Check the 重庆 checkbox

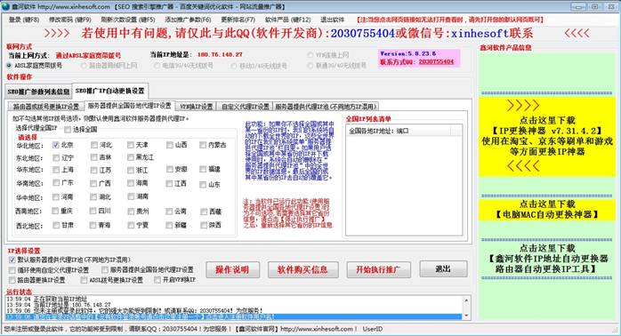(x=55, y=211)
